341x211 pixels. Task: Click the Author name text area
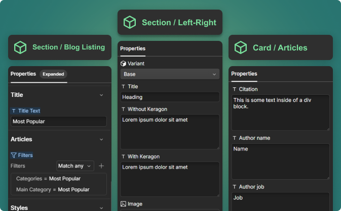[x=281, y=162]
